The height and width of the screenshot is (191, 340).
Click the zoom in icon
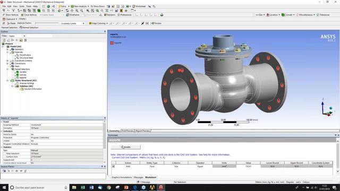point(76,11)
